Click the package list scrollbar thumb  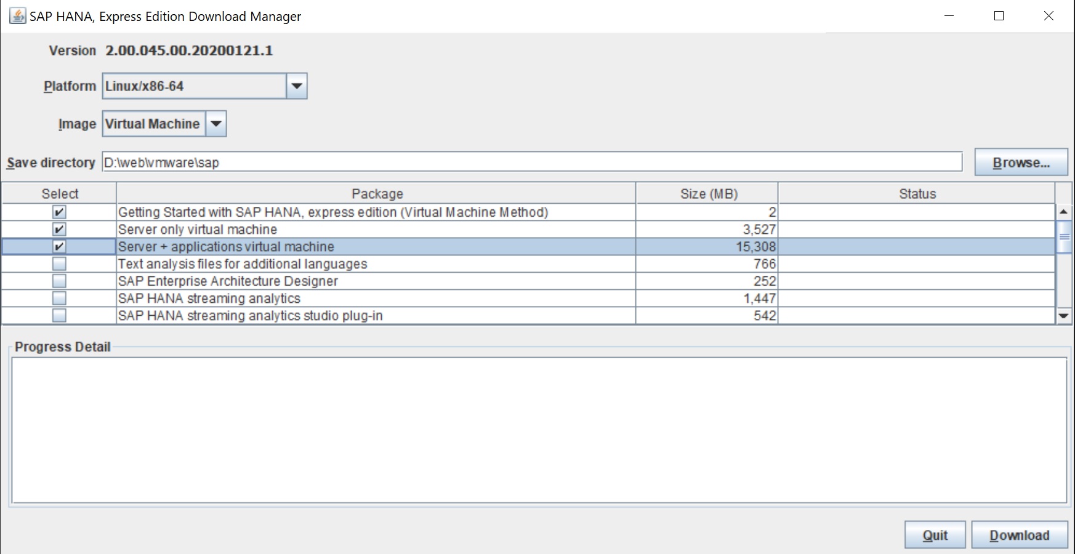pyautogui.click(x=1064, y=237)
